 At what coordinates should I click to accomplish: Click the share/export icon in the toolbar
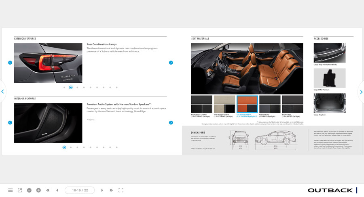click(x=20, y=190)
